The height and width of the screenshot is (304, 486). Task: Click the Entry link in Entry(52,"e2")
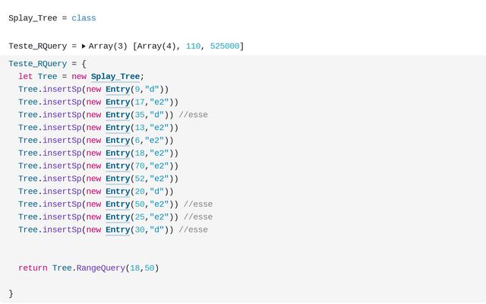tap(118, 179)
